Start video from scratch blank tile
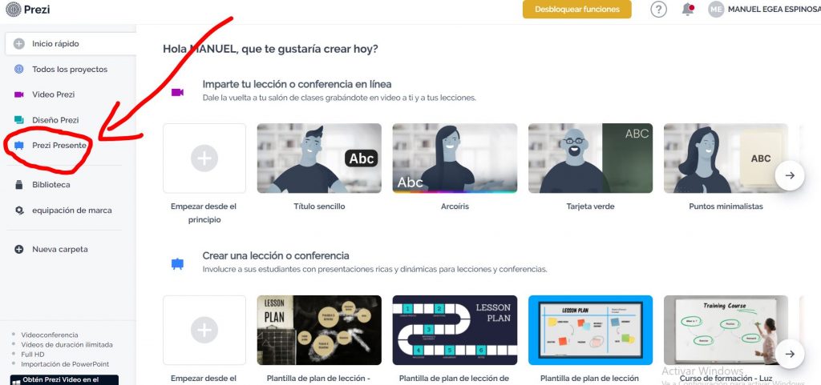Viewport: 821px width, 385px height. [x=204, y=158]
